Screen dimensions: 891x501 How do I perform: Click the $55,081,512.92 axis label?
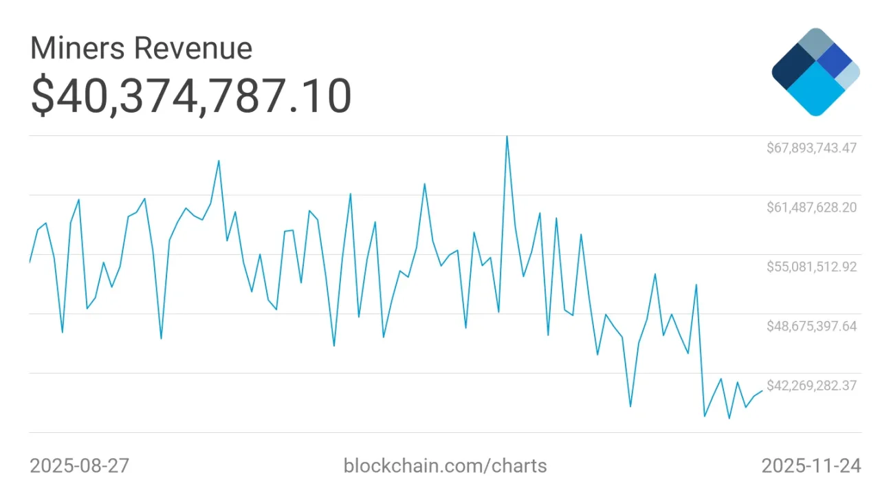point(811,266)
